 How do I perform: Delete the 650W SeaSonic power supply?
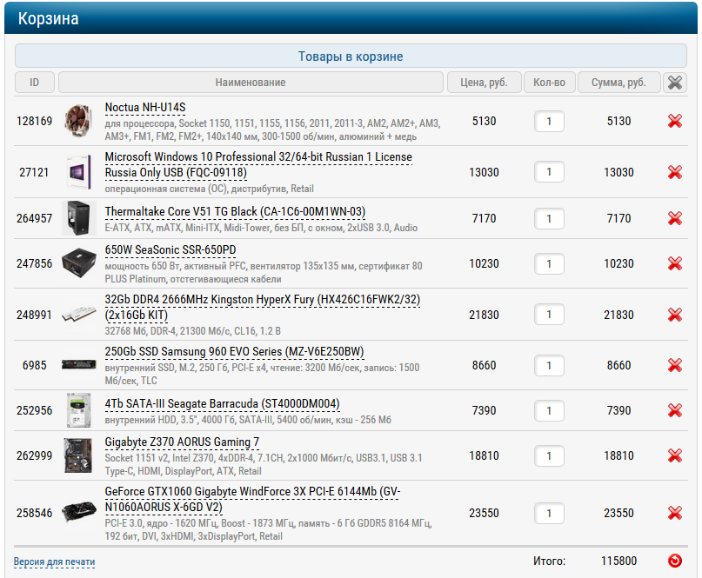click(675, 263)
